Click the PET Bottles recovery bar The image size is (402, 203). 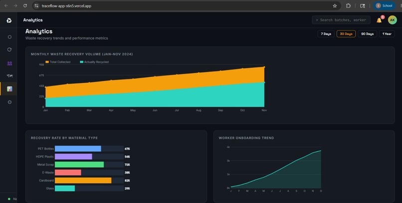pos(78,149)
